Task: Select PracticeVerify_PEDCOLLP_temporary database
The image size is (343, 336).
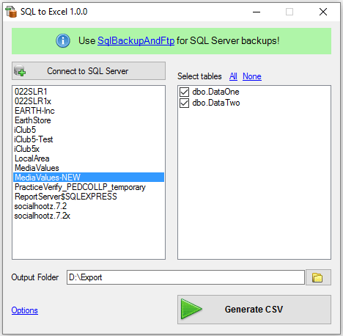Action: point(89,187)
